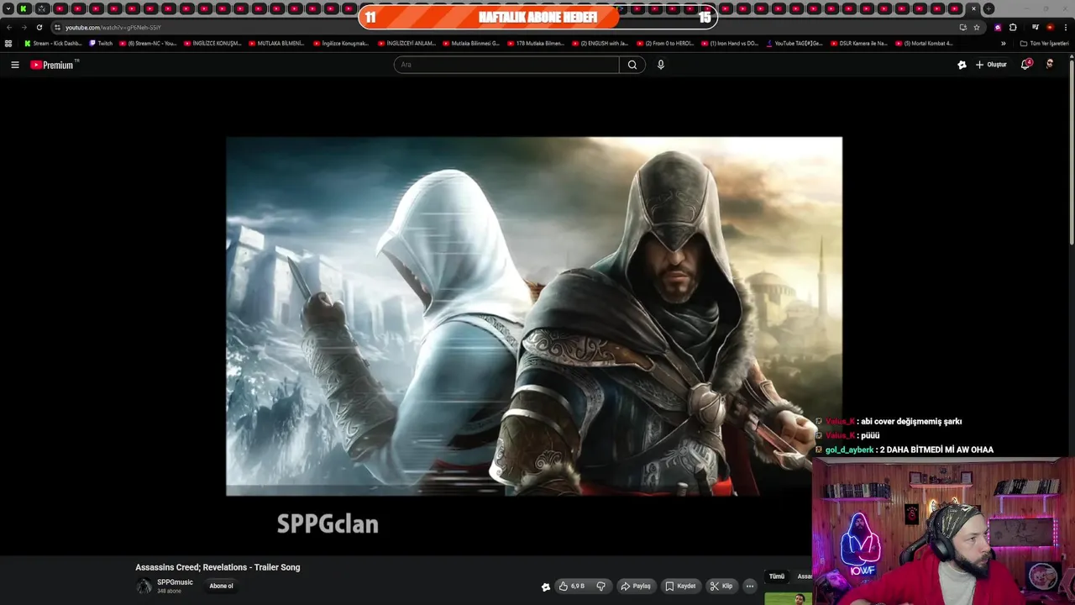This screenshot has height=605, width=1075.
Task: Click the browser address bar URL
Action: 113,27
